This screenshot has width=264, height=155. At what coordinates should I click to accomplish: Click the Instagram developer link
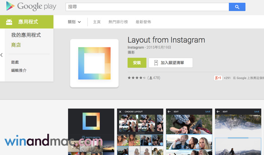[135, 48]
